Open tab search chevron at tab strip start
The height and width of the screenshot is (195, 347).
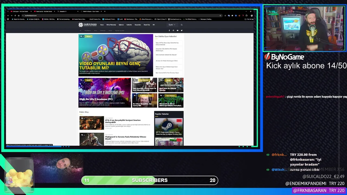click(x=8, y=11)
